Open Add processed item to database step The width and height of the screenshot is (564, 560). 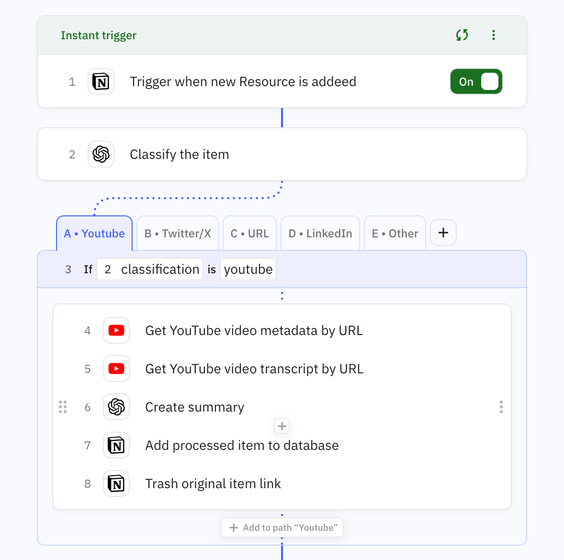click(x=282, y=445)
